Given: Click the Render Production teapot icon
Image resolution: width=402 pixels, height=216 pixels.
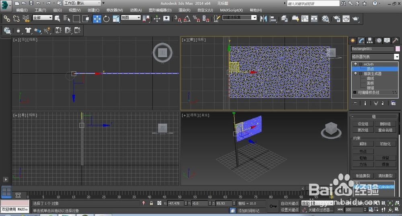Looking at the screenshot, I should (x=356, y=18).
